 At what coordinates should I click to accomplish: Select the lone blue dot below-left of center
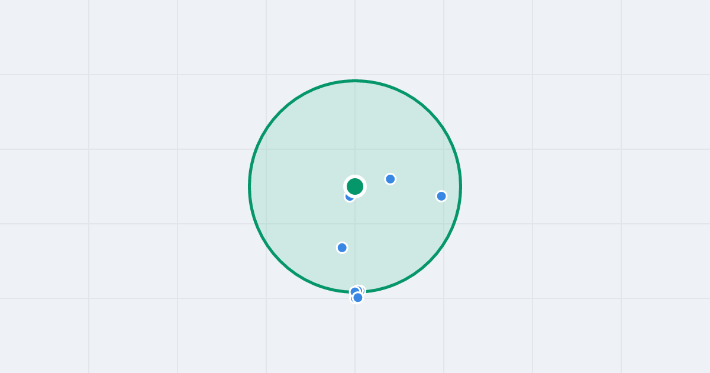click(342, 247)
